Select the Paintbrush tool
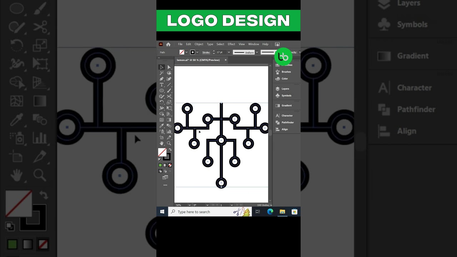The width and height of the screenshot is (457, 257). coord(169,90)
